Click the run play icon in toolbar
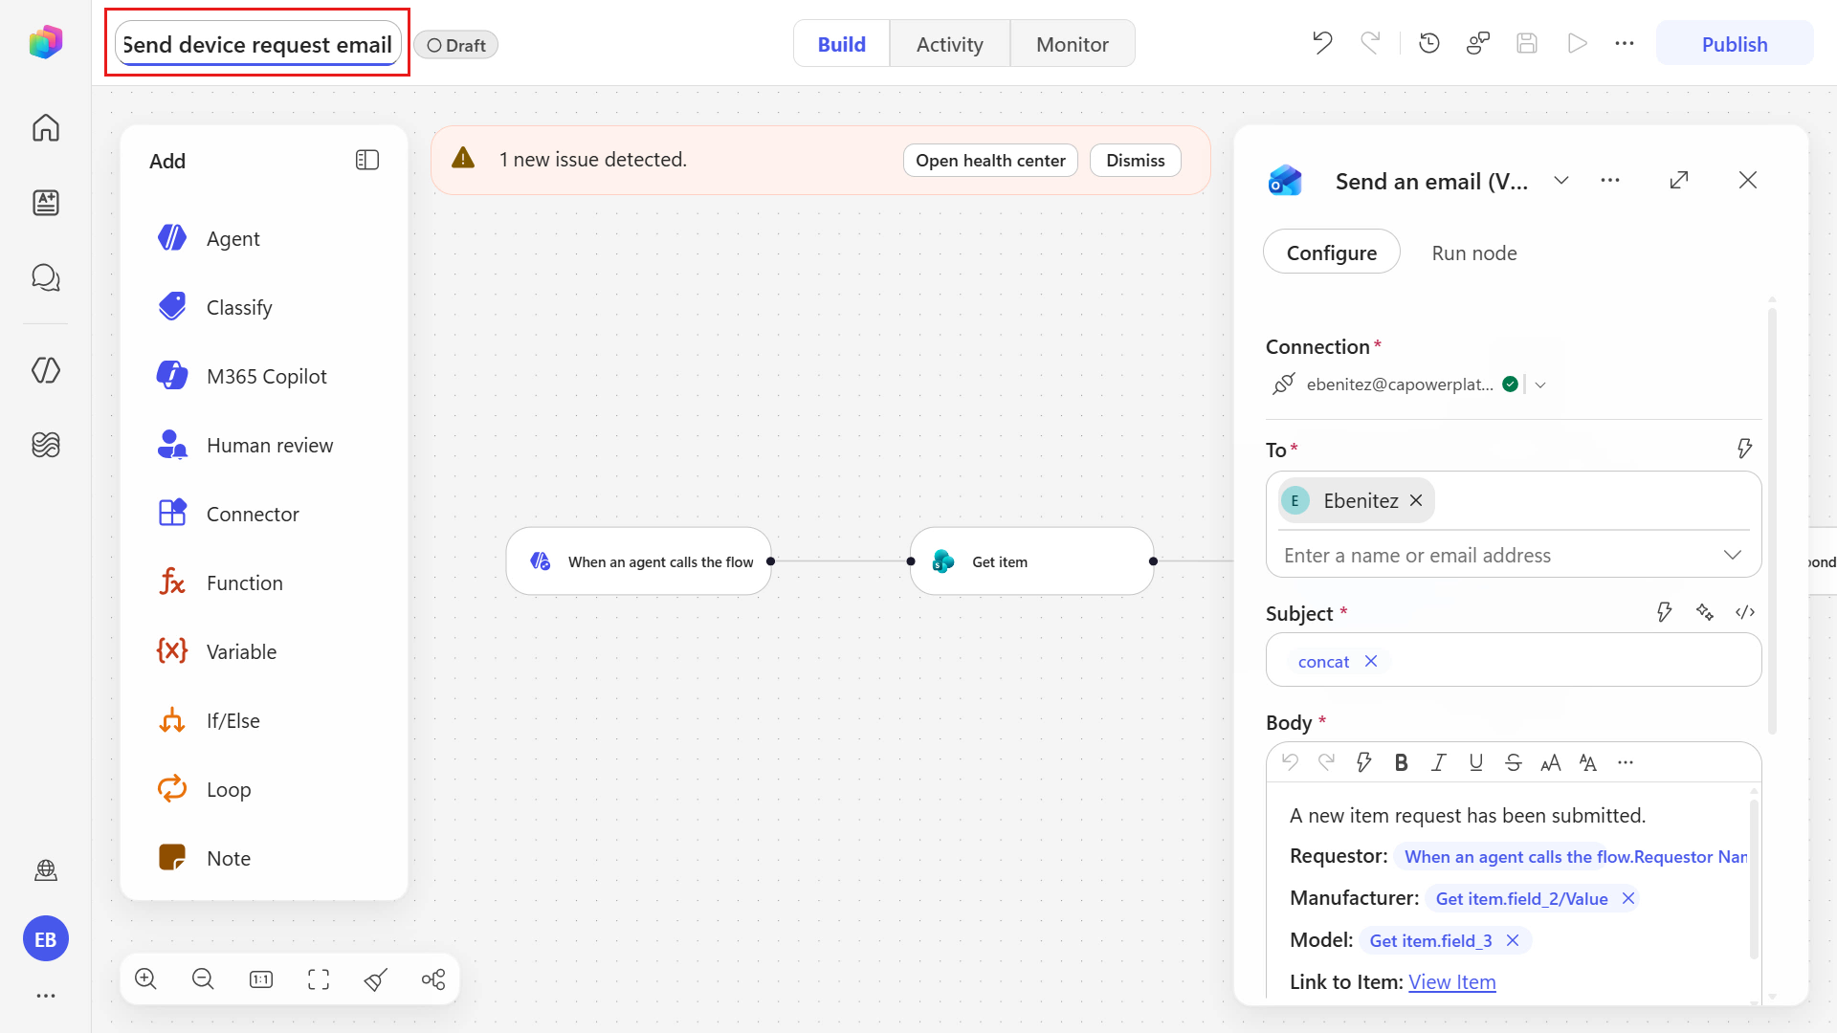Image resolution: width=1837 pixels, height=1033 pixels. (1577, 43)
